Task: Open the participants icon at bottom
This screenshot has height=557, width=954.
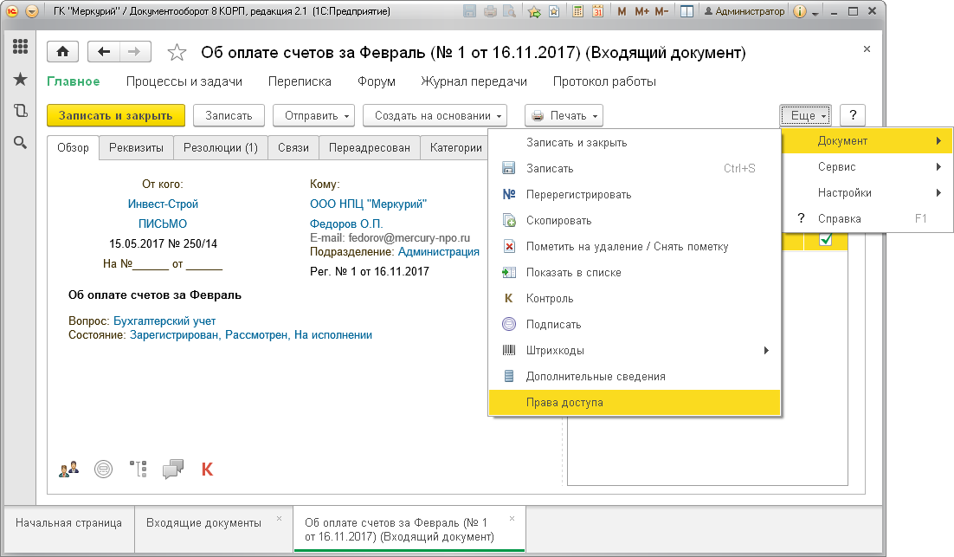Action: 68,469
